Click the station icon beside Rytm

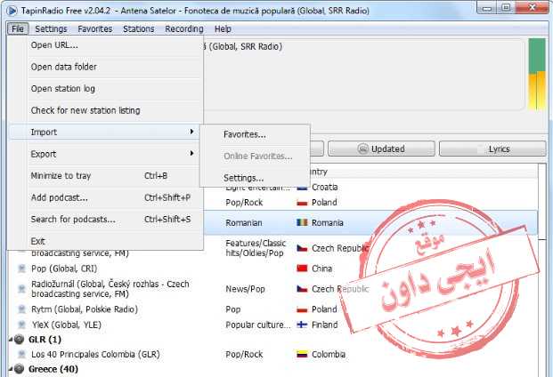tap(21, 309)
